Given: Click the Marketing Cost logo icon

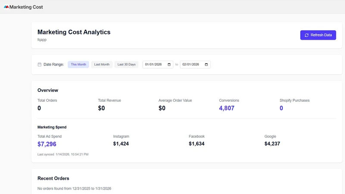Looking at the screenshot, I should click(x=6, y=7).
